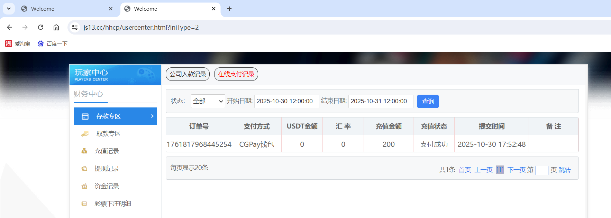Click the 存款专区 card icon
The width and height of the screenshot is (611, 218).
click(85, 116)
